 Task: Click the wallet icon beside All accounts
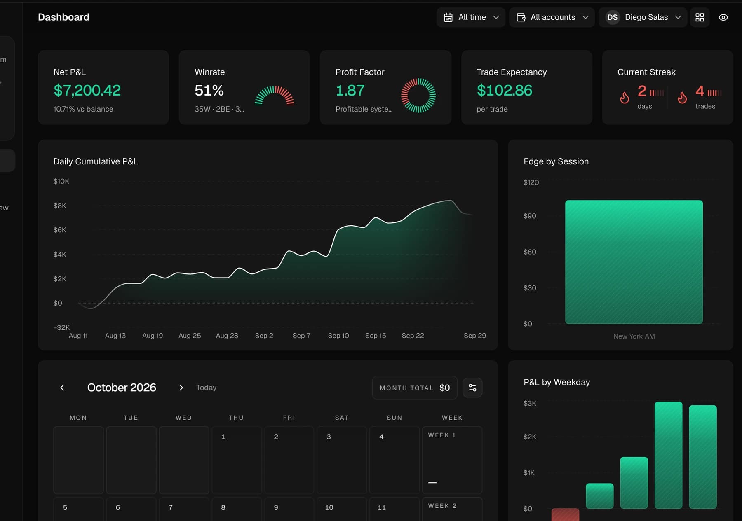(x=521, y=17)
